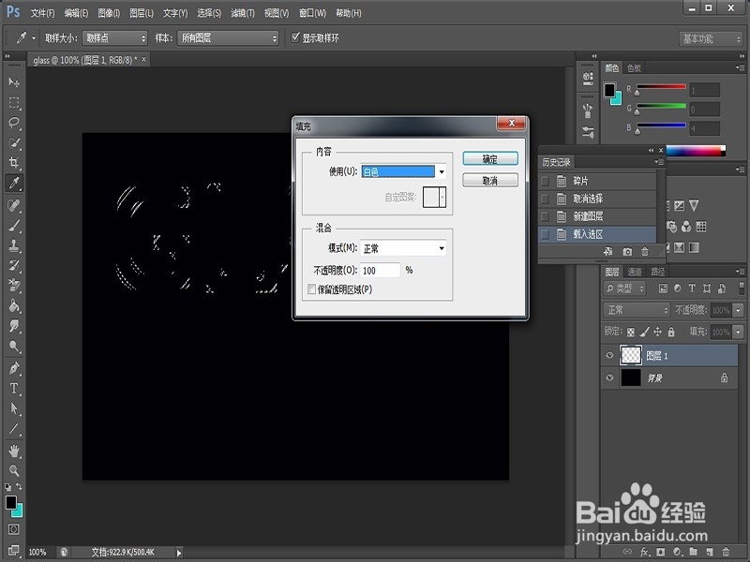
Task: Swap foreground and background colors icon
Action: point(19,486)
